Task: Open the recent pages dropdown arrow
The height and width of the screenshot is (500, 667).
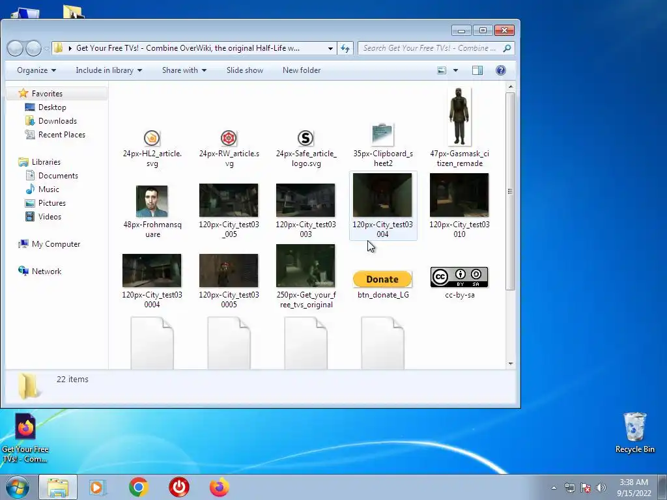Action: point(46,49)
